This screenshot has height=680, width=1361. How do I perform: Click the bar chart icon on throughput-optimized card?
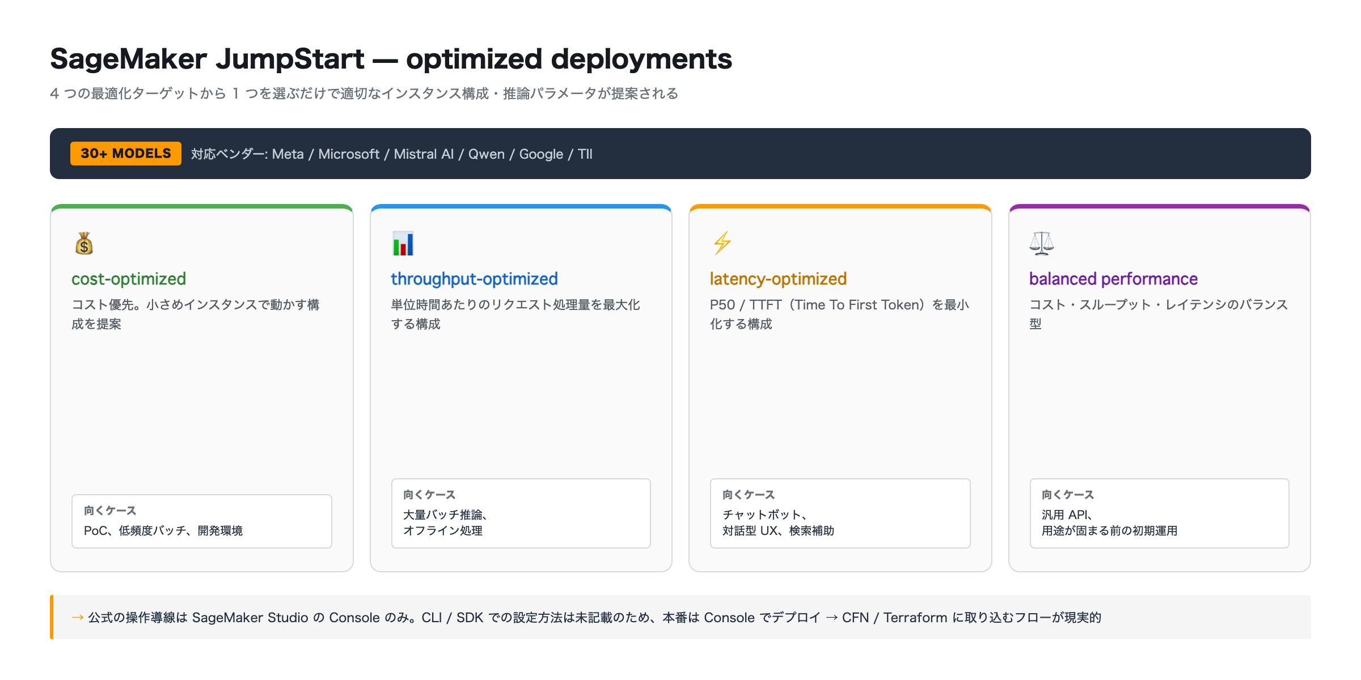pyautogui.click(x=403, y=244)
